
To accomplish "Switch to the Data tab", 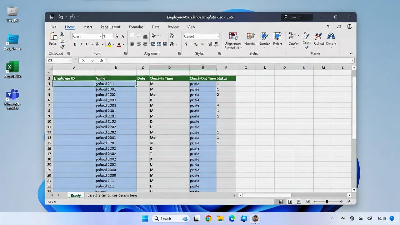I will pyautogui.click(x=156, y=27).
